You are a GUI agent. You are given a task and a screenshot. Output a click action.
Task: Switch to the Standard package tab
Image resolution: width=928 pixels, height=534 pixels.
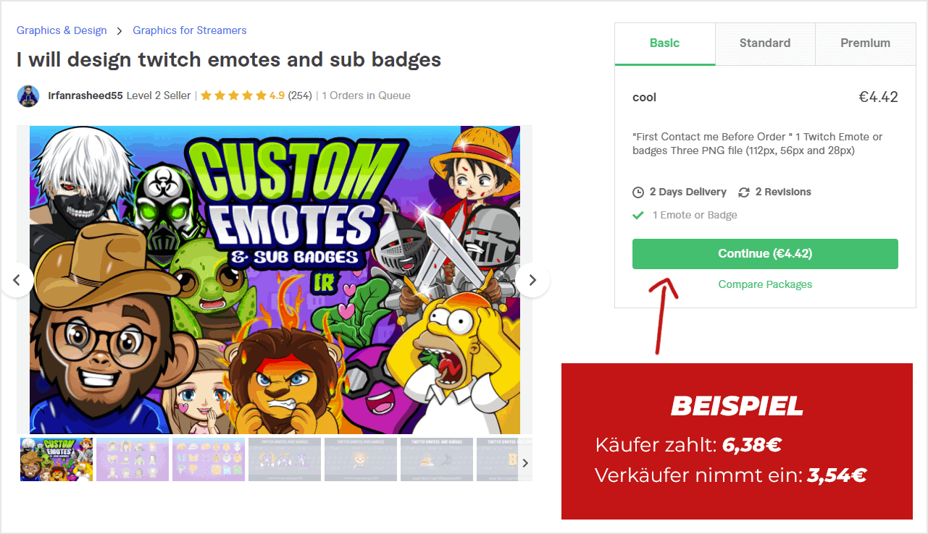[765, 43]
